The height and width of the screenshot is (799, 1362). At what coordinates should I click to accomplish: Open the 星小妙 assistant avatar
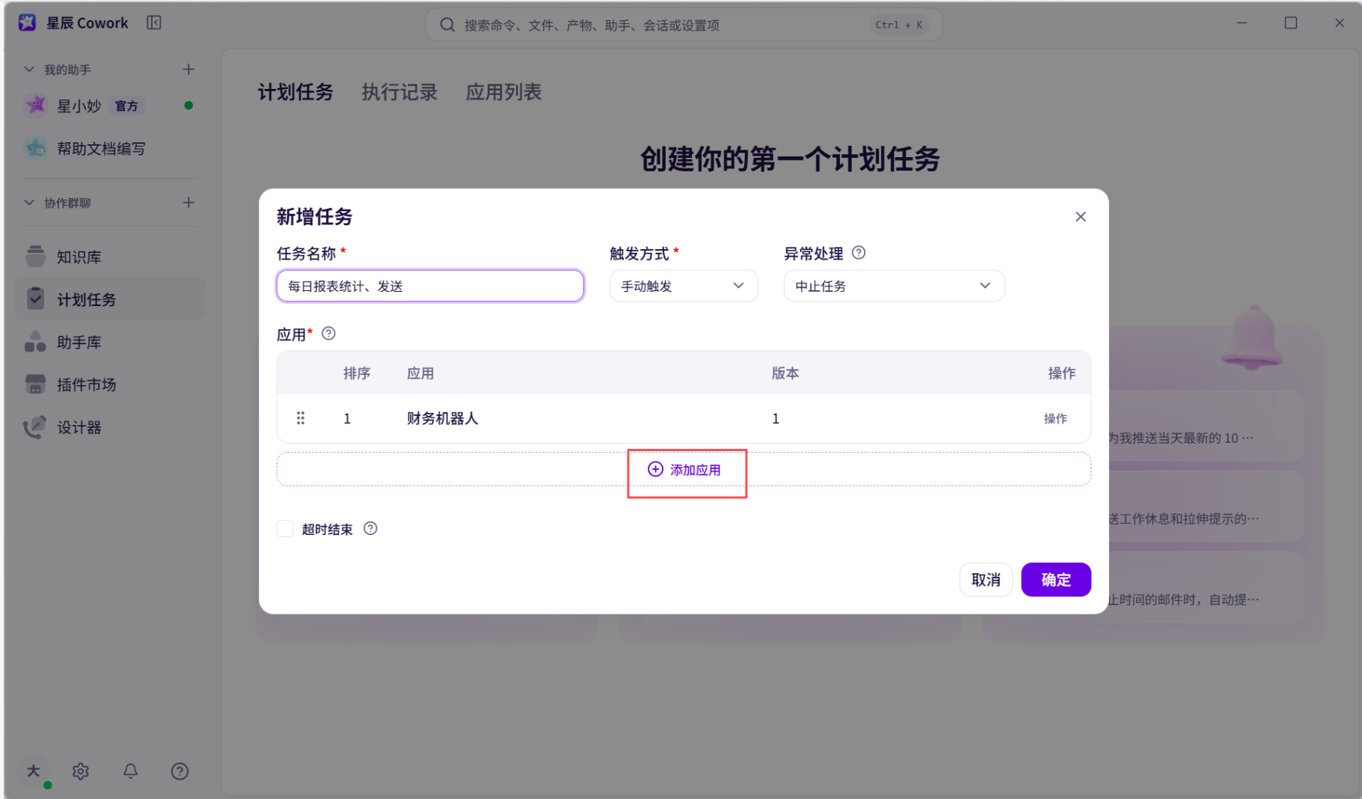[x=35, y=105]
